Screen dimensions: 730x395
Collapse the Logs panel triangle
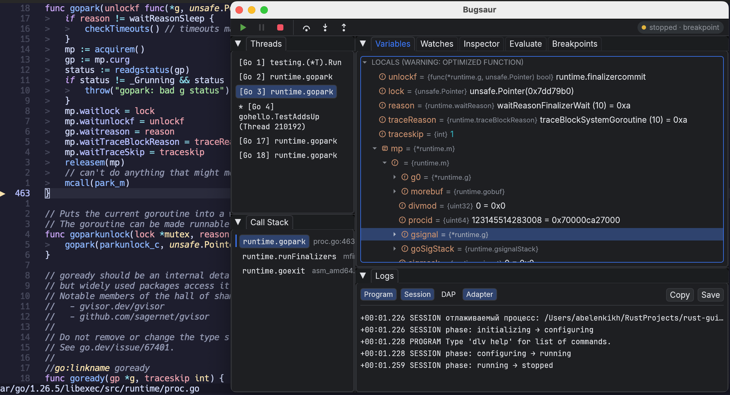click(363, 276)
